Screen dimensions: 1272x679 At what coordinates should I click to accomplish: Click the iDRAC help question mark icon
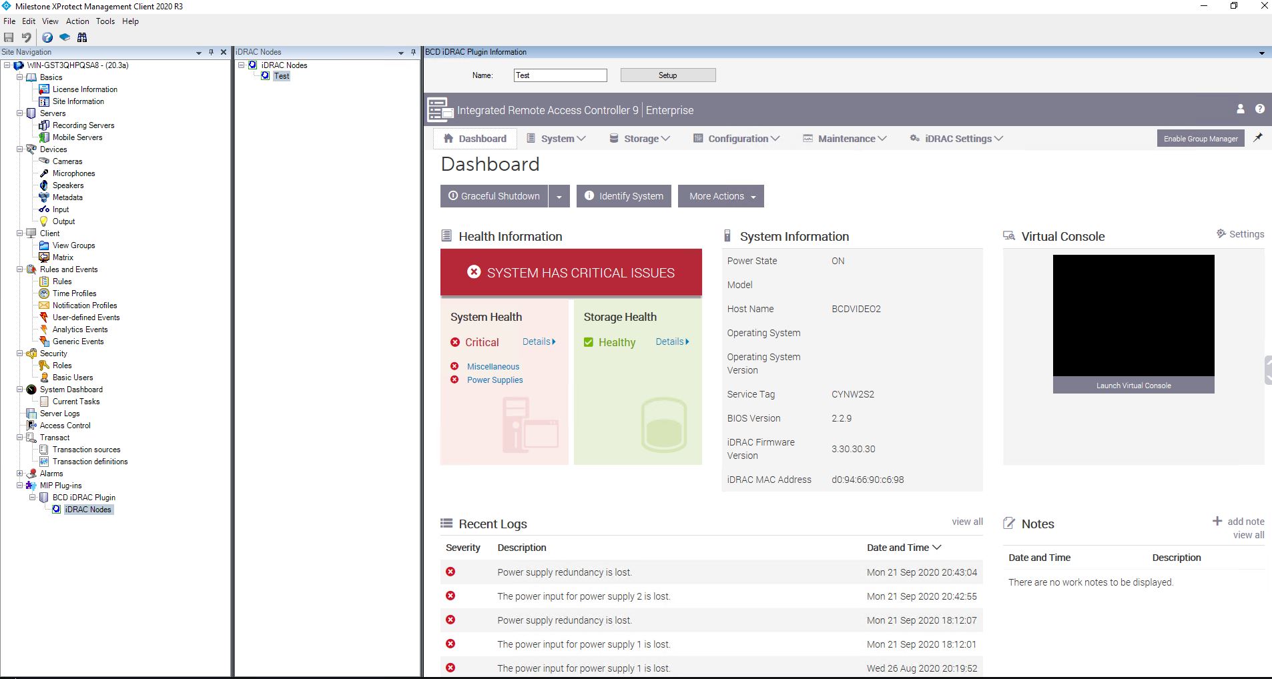pyautogui.click(x=1260, y=109)
